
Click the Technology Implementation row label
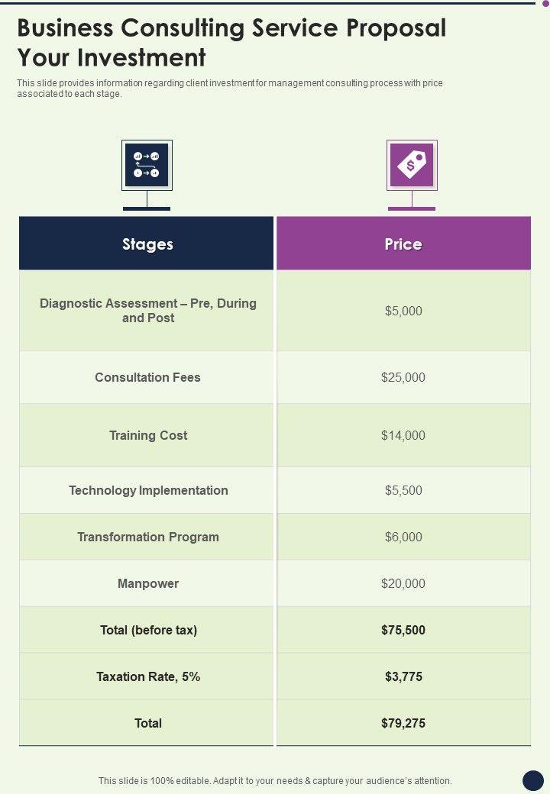tap(148, 490)
